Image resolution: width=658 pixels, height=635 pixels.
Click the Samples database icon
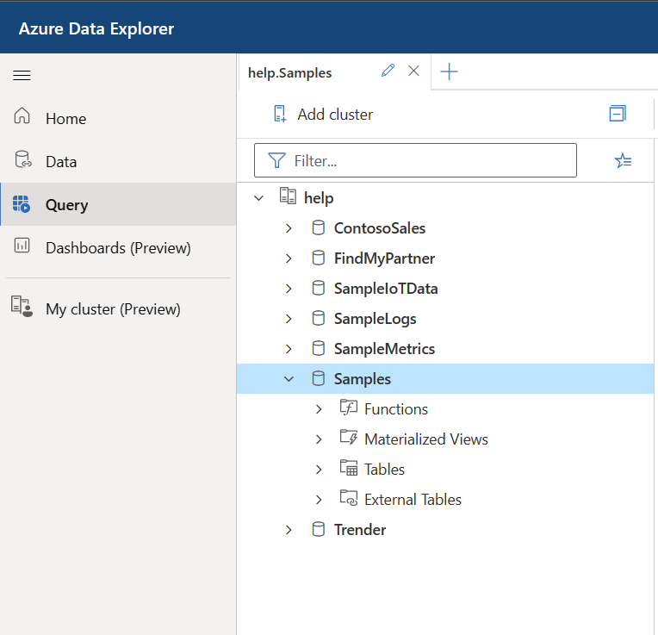point(319,378)
